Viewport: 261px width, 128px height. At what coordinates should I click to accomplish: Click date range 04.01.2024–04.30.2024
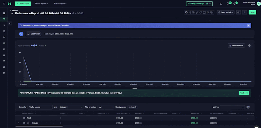pos(64,34)
